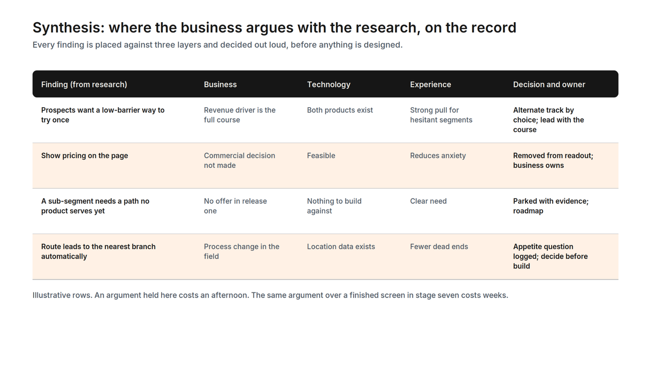The height and width of the screenshot is (390, 651).
Task: Select 'Process change in the field' cell
Action: click(241, 251)
